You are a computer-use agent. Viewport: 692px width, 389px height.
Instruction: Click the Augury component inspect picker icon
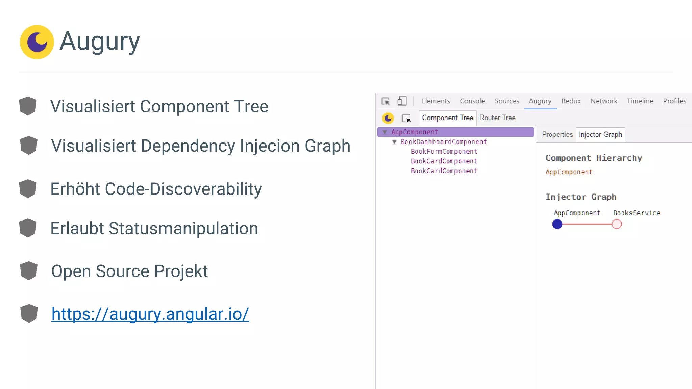point(406,118)
